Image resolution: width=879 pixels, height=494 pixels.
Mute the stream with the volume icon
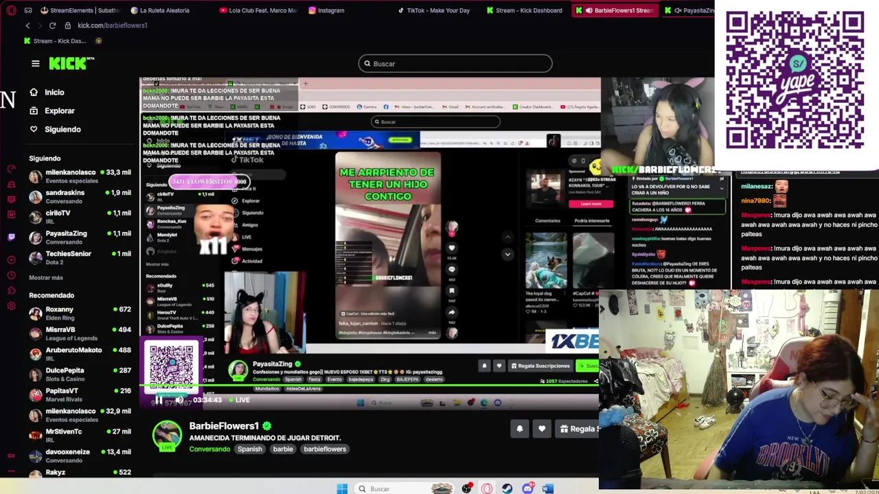coord(179,400)
